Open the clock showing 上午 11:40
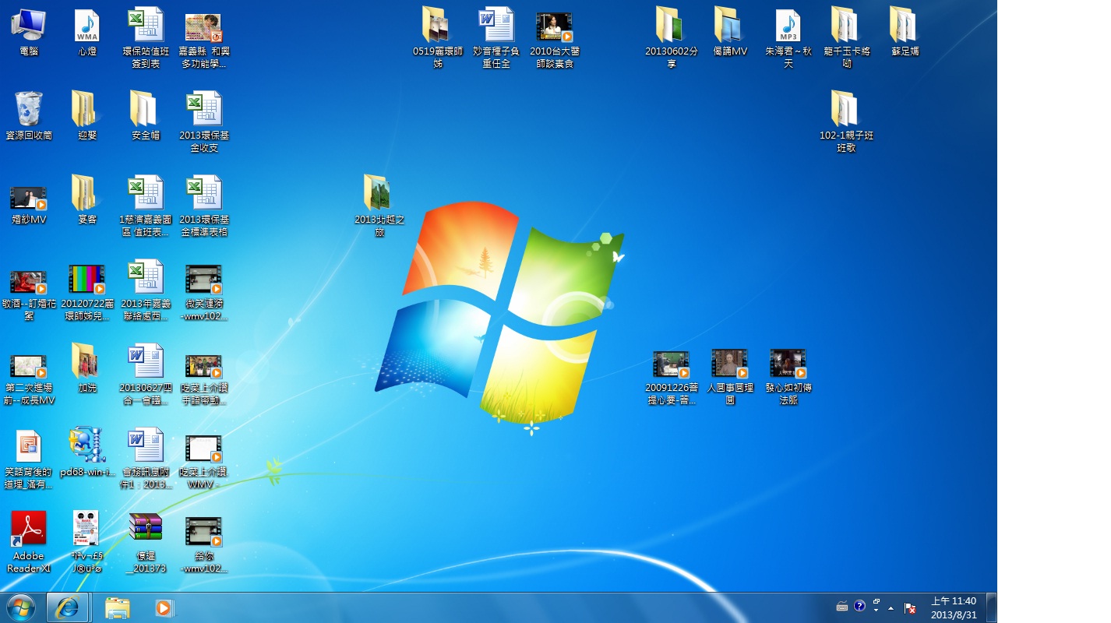Viewport: 1111px width, 623px height. coord(954,607)
